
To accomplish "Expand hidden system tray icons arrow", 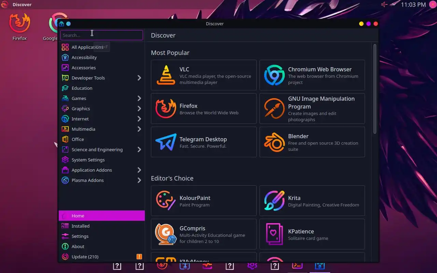I will point(394,4).
